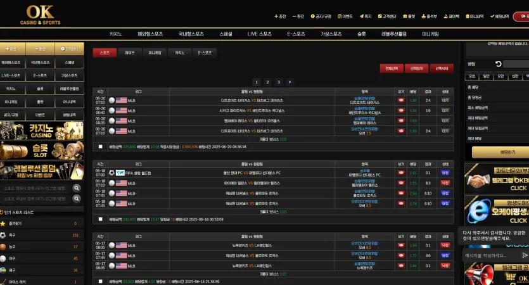Click the red 전체선택 button
The image size is (529, 285).
tap(392, 68)
